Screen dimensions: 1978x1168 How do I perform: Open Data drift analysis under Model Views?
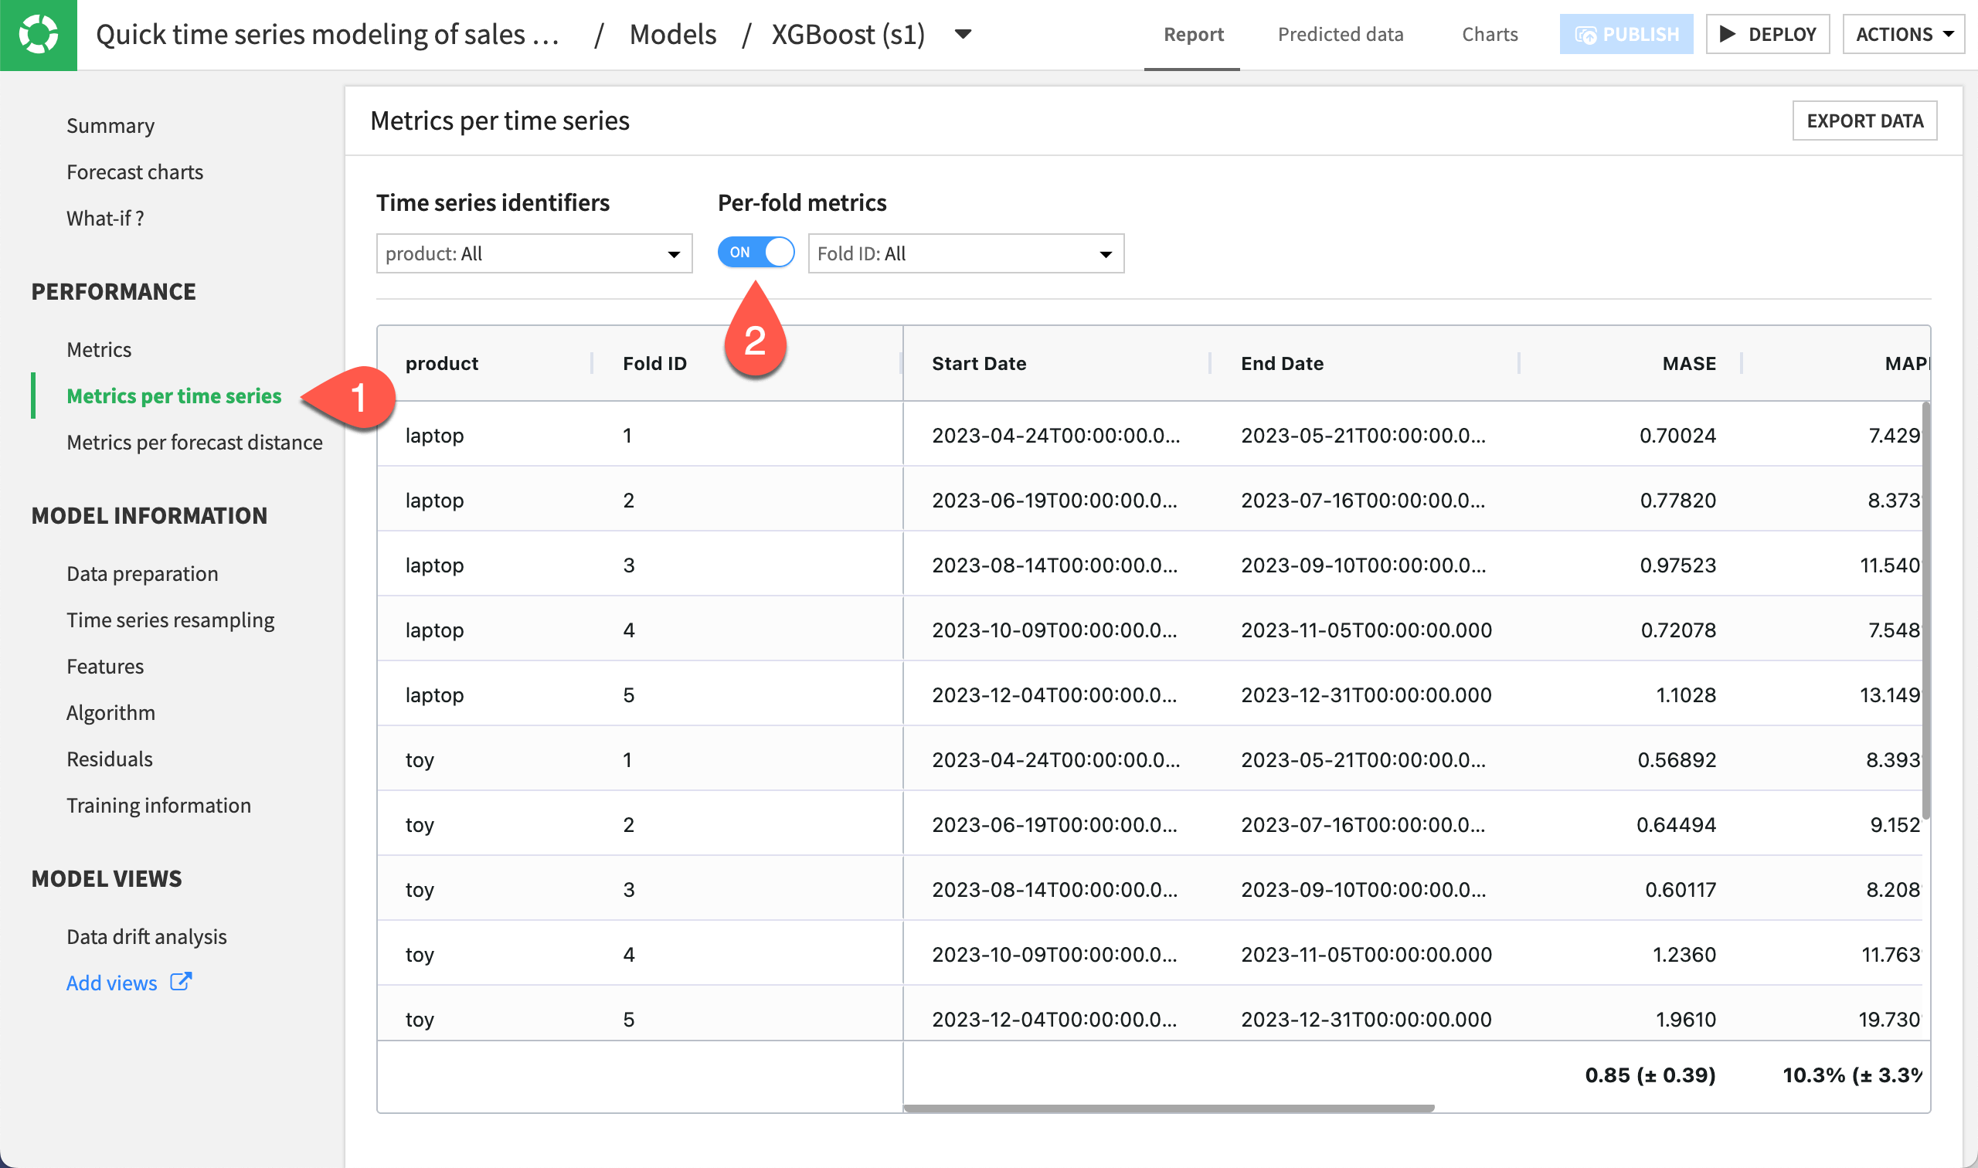(145, 935)
